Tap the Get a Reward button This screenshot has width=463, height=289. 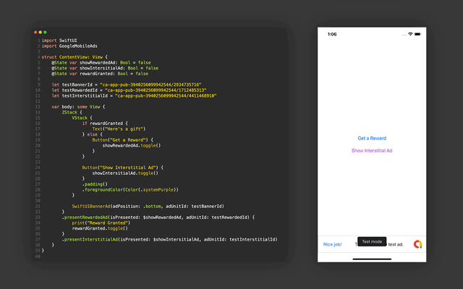coord(372,138)
